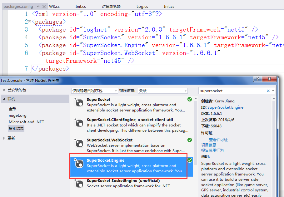Click installed checkmark on SuperSocket package
Screen dimensions: 284x197
point(190,99)
